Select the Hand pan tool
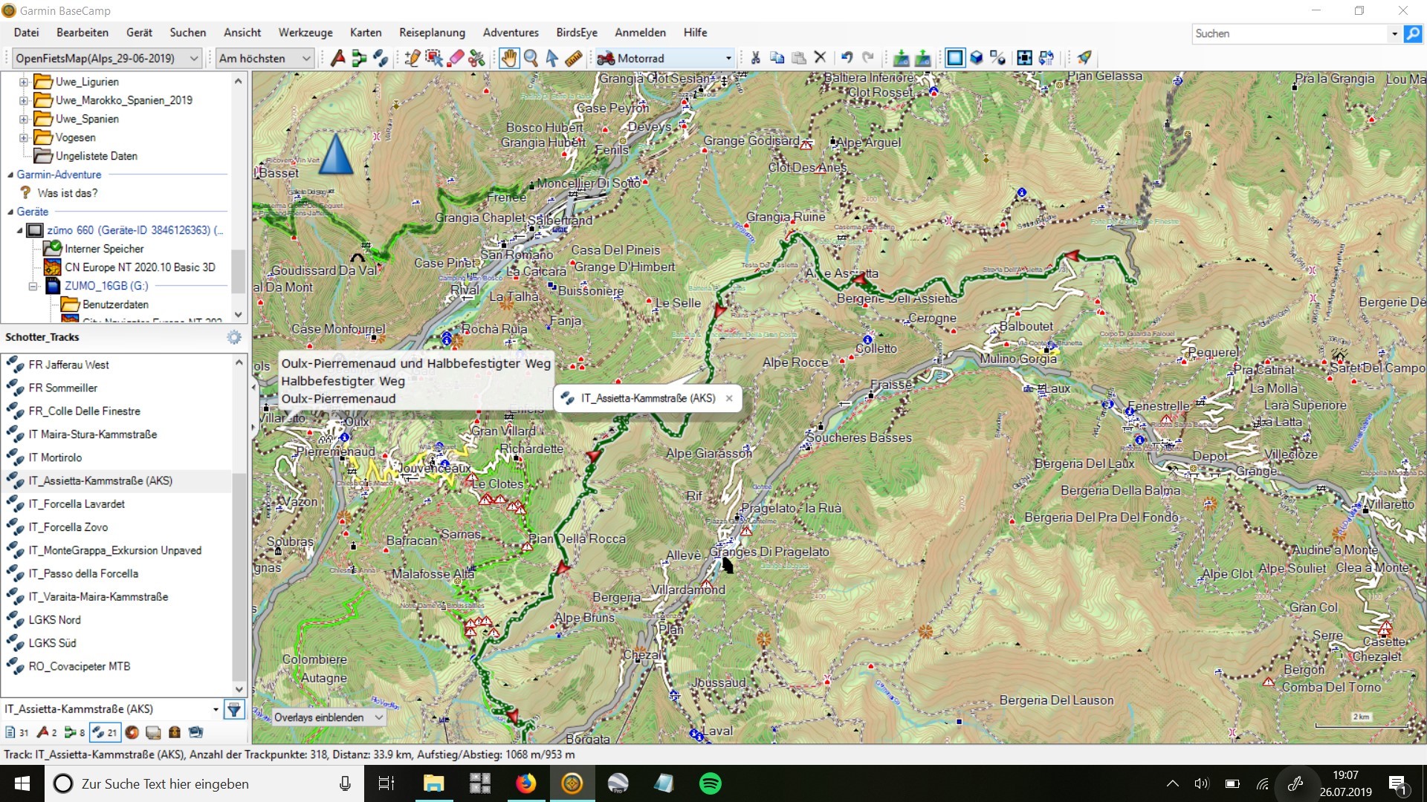This screenshot has height=802, width=1427. pyautogui.click(x=508, y=58)
